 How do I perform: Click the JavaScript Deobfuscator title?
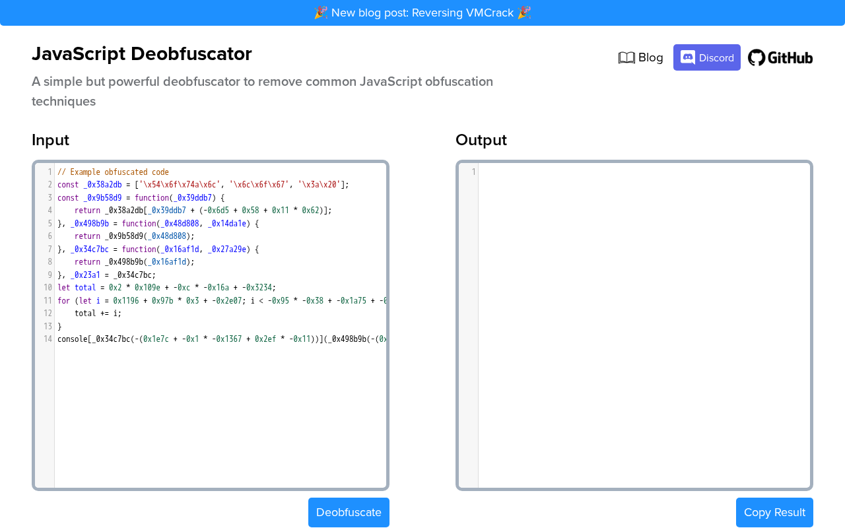click(x=142, y=54)
